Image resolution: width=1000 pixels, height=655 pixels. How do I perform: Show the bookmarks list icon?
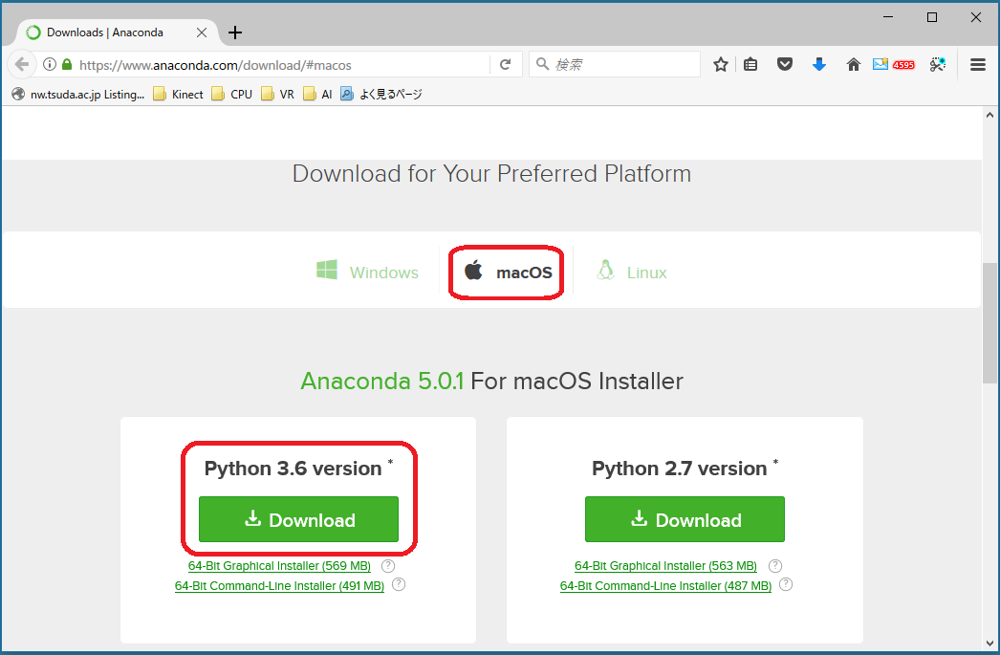tap(751, 65)
